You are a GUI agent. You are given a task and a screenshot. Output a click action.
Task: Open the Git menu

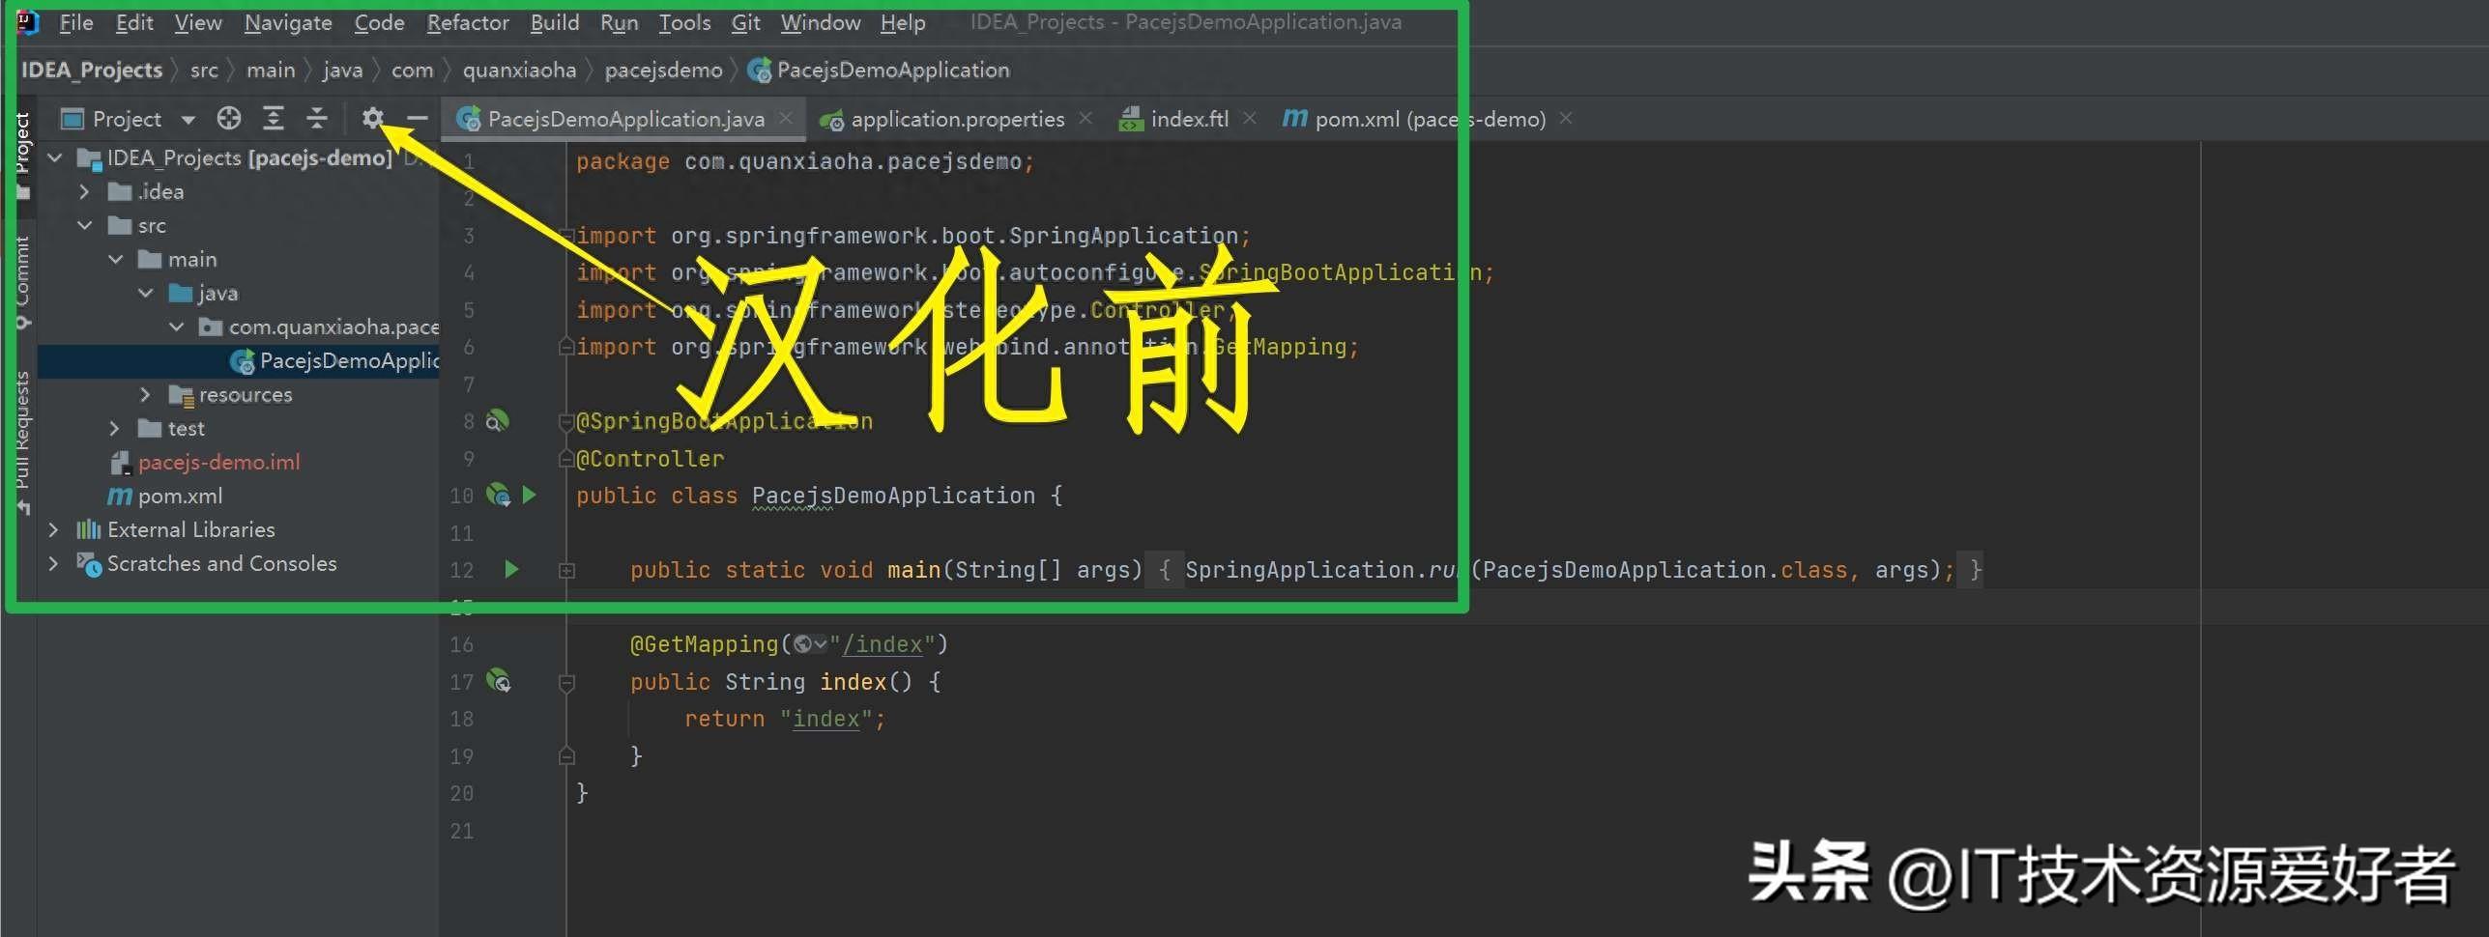[745, 22]
